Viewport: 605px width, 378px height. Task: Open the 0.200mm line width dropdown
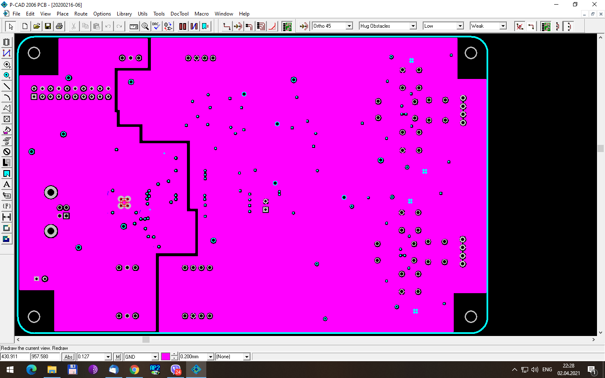pos(211,357)
